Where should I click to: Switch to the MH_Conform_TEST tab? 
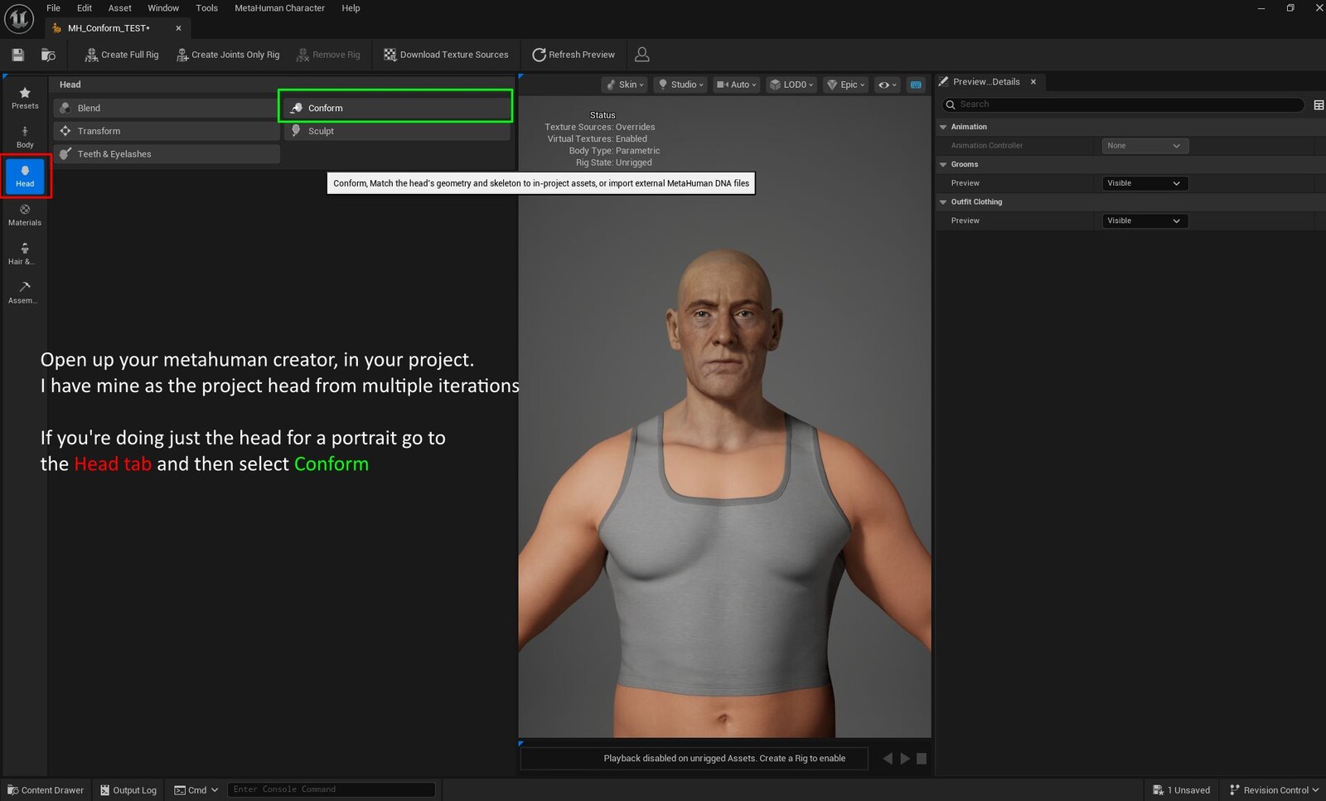tap(109, 28)
